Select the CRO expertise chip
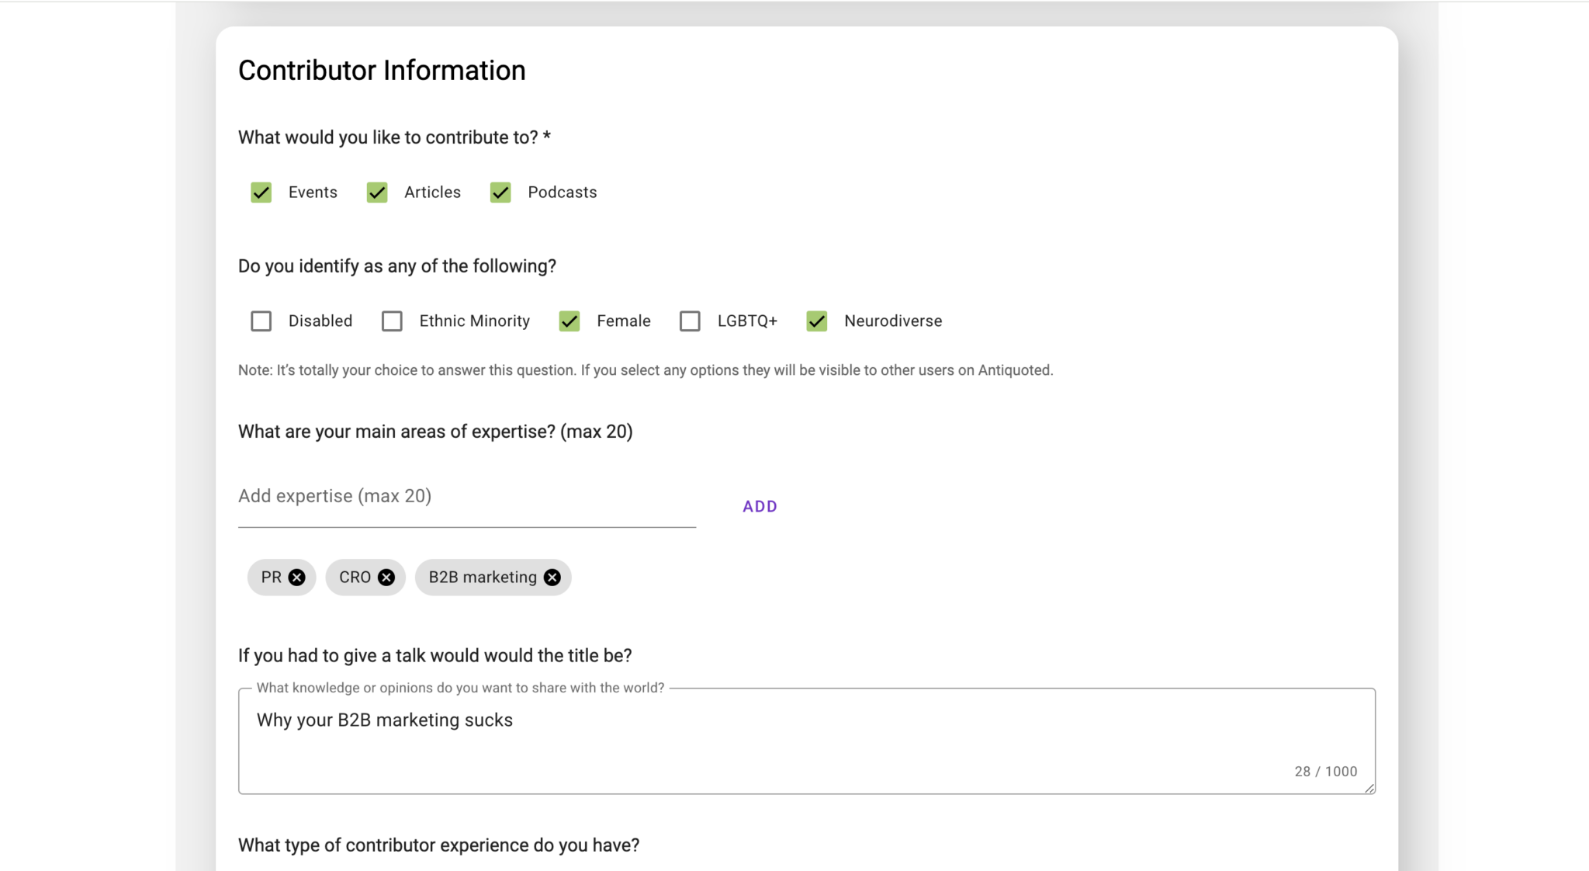 point(355,577)
